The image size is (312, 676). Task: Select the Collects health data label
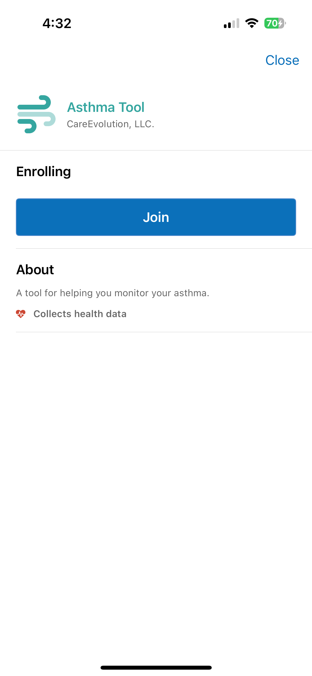point(80,314)
